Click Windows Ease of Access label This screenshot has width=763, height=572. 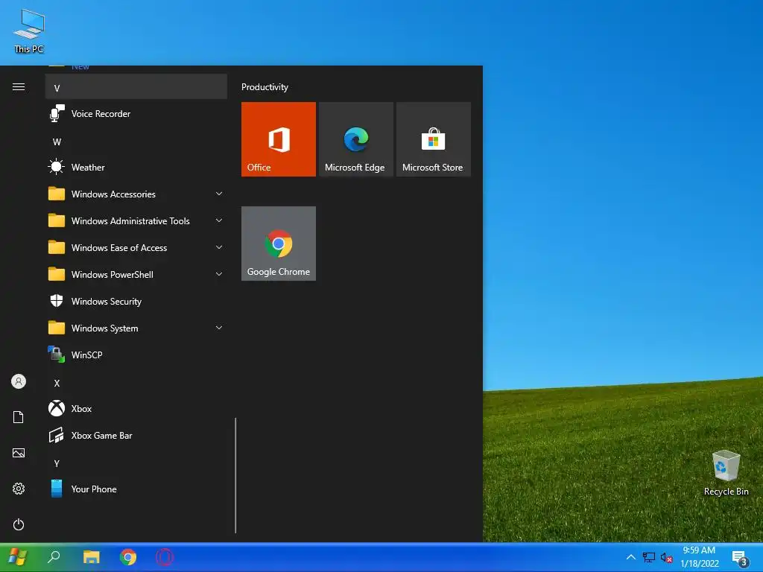click(x=119, y=247)
